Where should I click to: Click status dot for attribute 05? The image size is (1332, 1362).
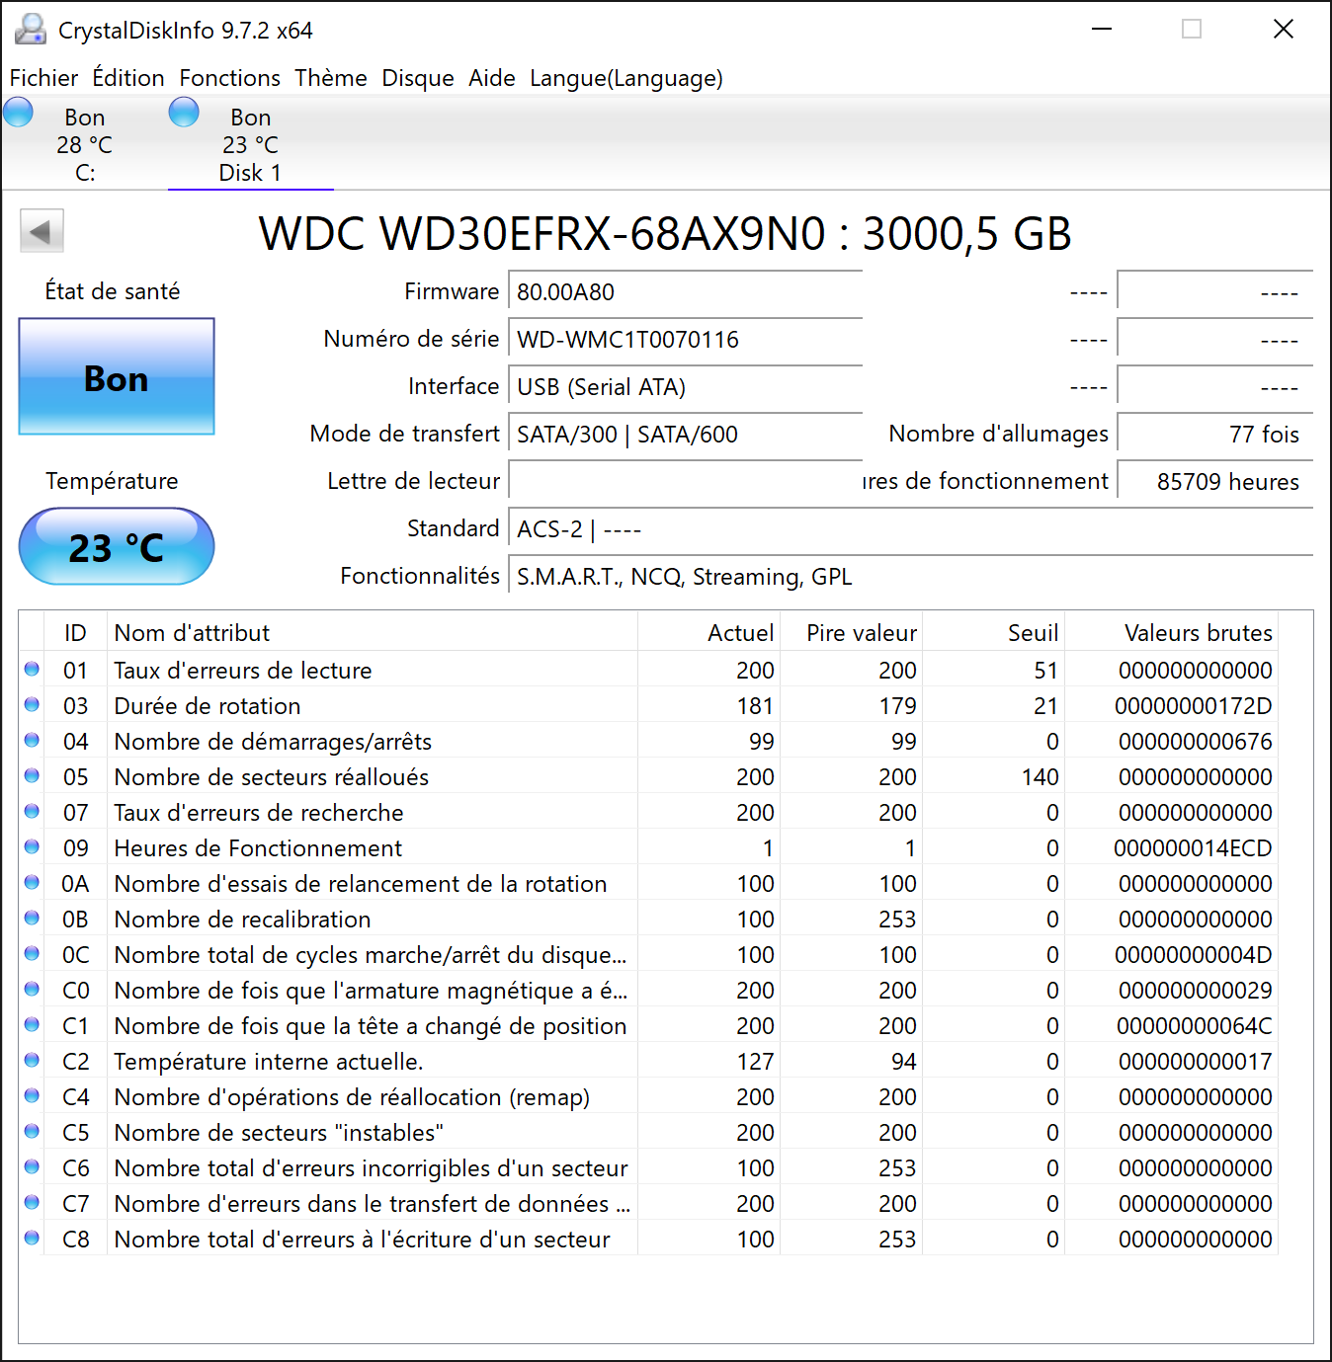32,776
